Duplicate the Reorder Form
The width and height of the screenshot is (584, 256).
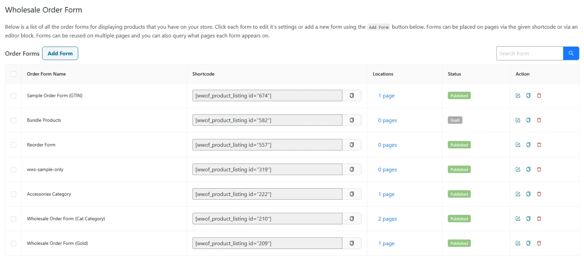tap(528, 145)
